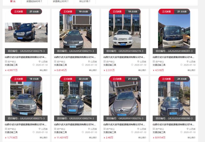Click clock icon on 0.8145万 listing
Viewport: 205px width, 142px height.
click(x=83, y=65)
